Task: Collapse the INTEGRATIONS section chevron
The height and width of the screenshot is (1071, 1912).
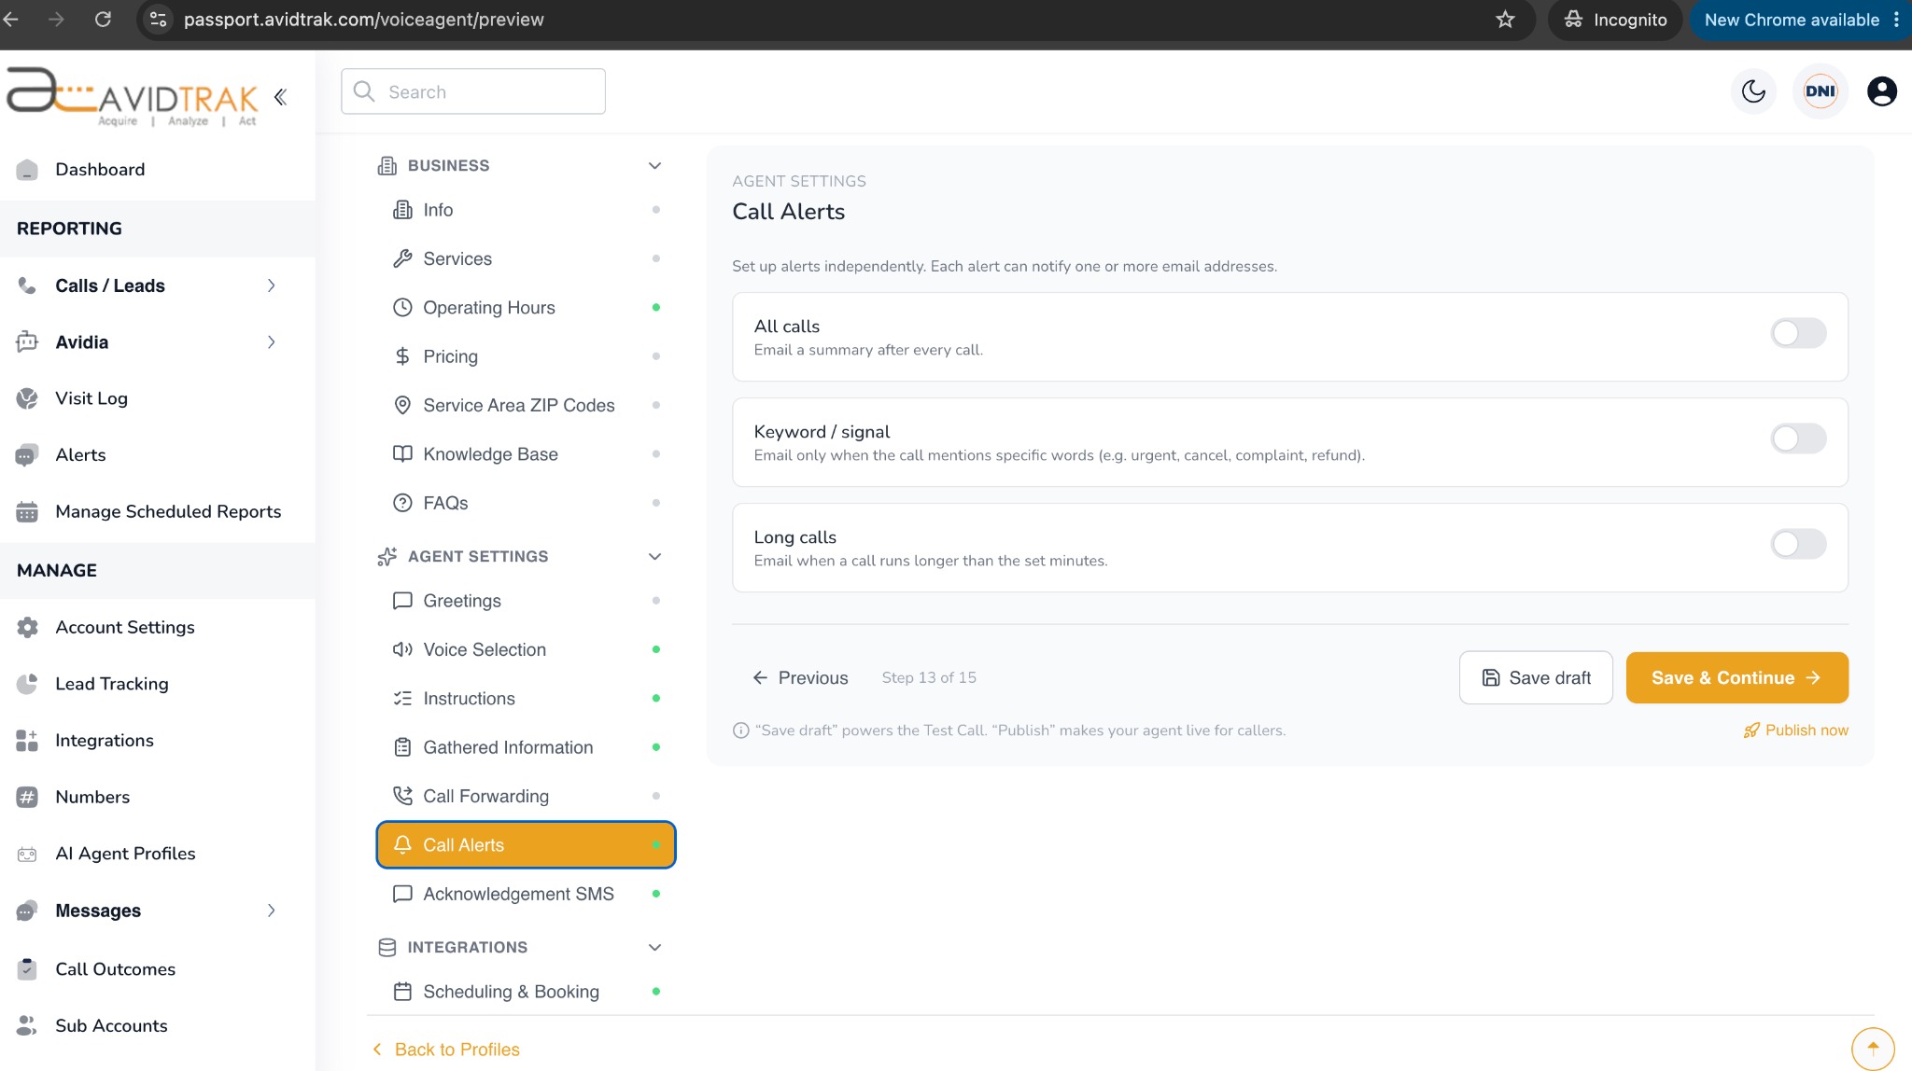Action: [654, 947]
